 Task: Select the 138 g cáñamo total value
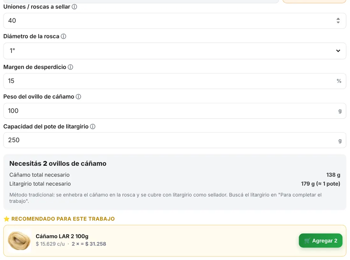click(333, 175)
